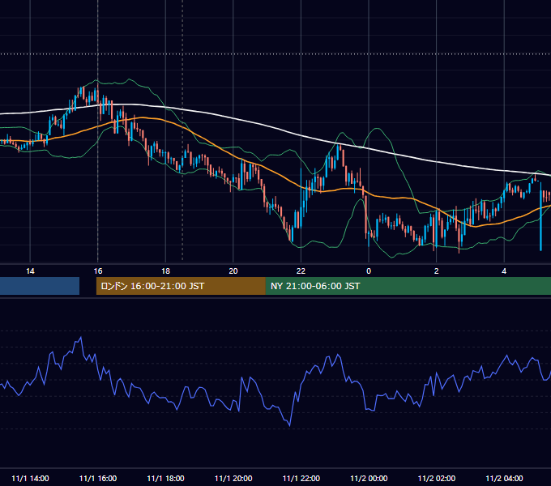Viewport: 551px width, 486px height.
Task: Click the 0 hour label on chart axis
Action: [x=369, y=271]
